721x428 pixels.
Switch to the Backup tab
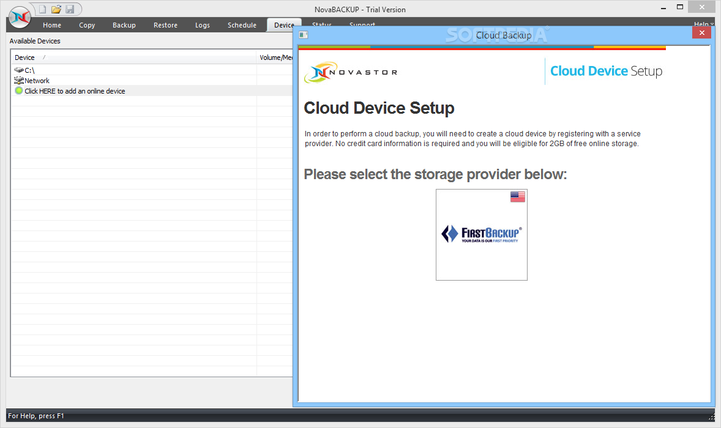click(124, 25)
